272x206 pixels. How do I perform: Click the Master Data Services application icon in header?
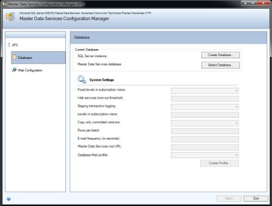tap(10, 16)
